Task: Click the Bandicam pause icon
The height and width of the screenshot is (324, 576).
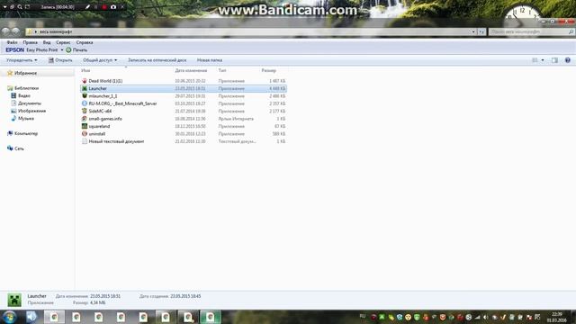Action: [x=96, y=7]
